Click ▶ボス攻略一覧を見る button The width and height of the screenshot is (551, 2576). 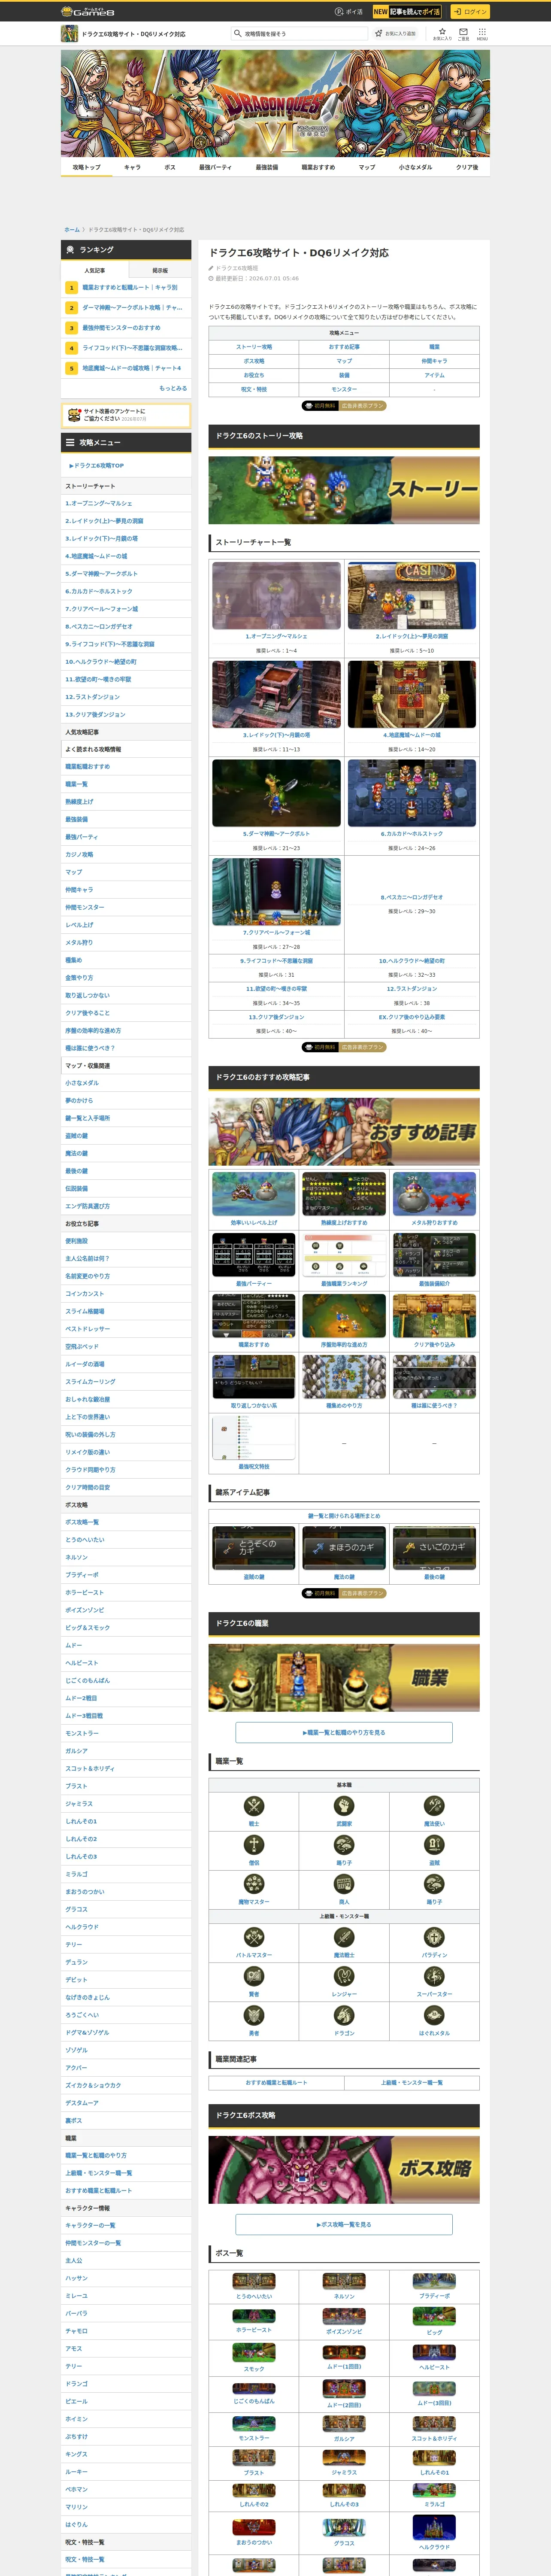coord(344,2225)
